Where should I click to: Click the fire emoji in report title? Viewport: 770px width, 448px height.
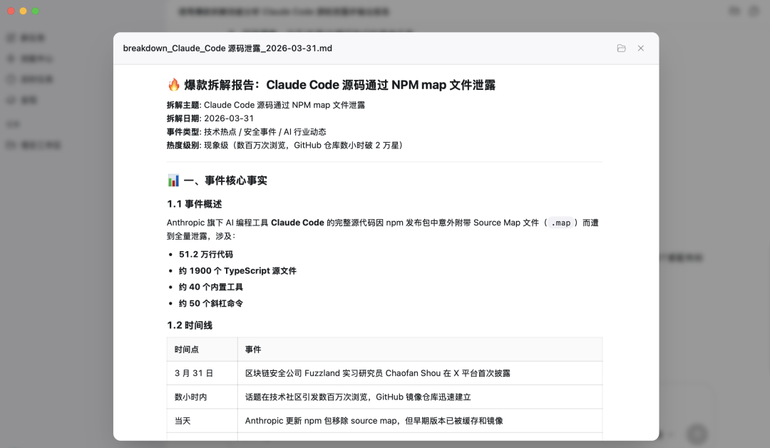pyautogui.click(x=174, y=85)
